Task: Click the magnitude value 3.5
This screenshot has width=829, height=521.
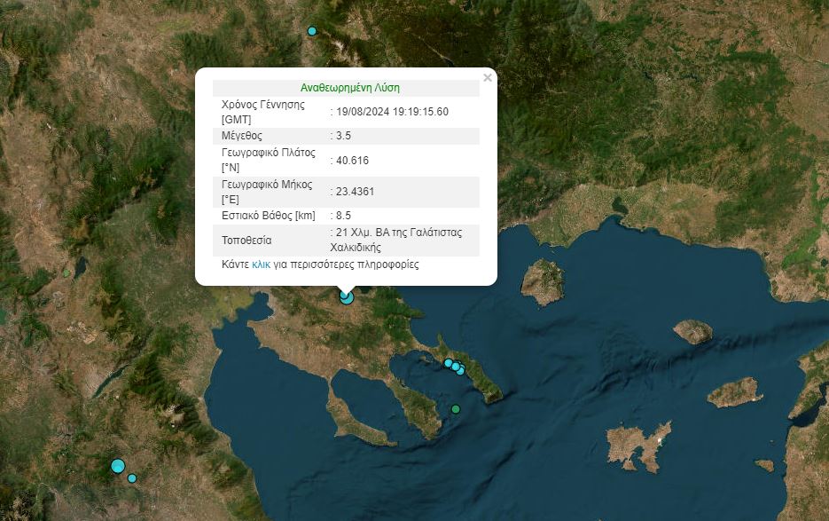Action: pyautogui.click(x=343, y=136)
